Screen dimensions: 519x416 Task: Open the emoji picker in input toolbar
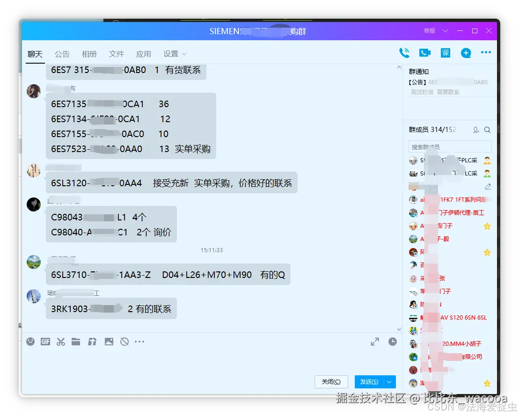click(30, 342)
